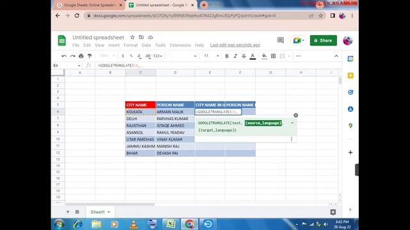This screenshot has width=410, height=230.
Task: Open the Data menu
Action: tap(146, 45)
